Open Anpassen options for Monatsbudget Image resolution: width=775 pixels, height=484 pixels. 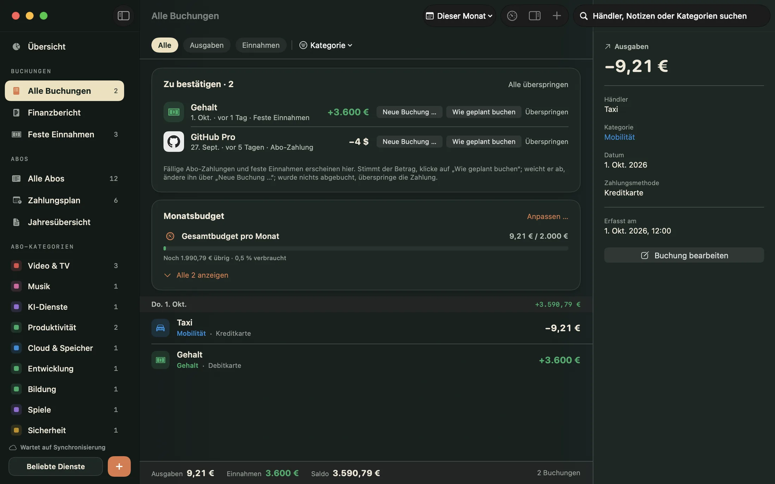click(547, 216)
